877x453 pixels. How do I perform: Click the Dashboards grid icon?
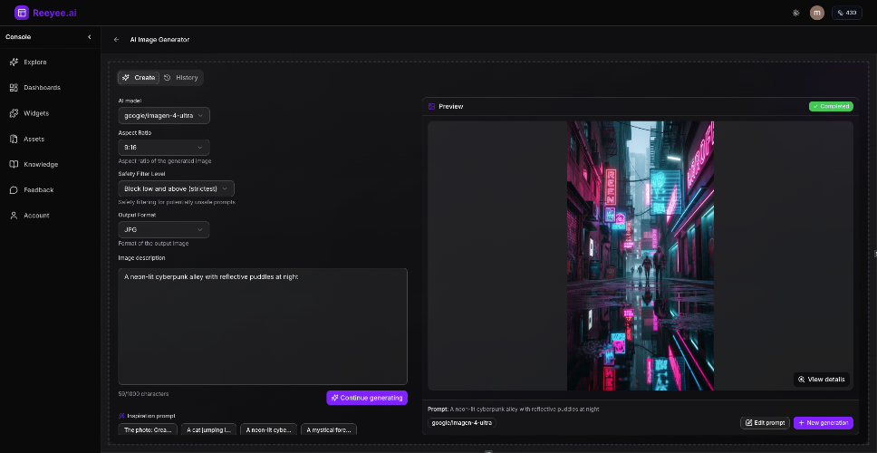pos(14,88)
